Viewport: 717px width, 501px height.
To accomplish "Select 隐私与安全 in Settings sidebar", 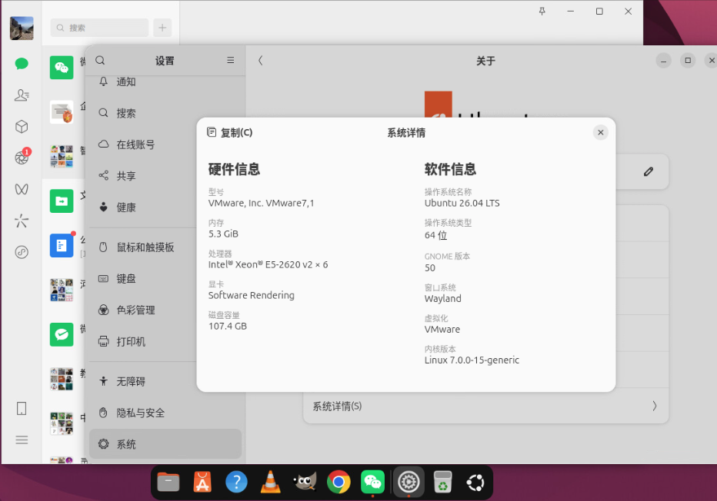I will [x=165, y=413].
